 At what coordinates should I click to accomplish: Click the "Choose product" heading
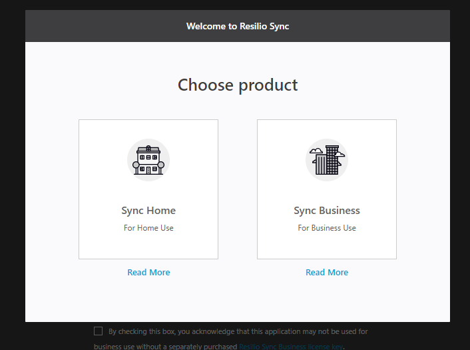pos(238,85)
